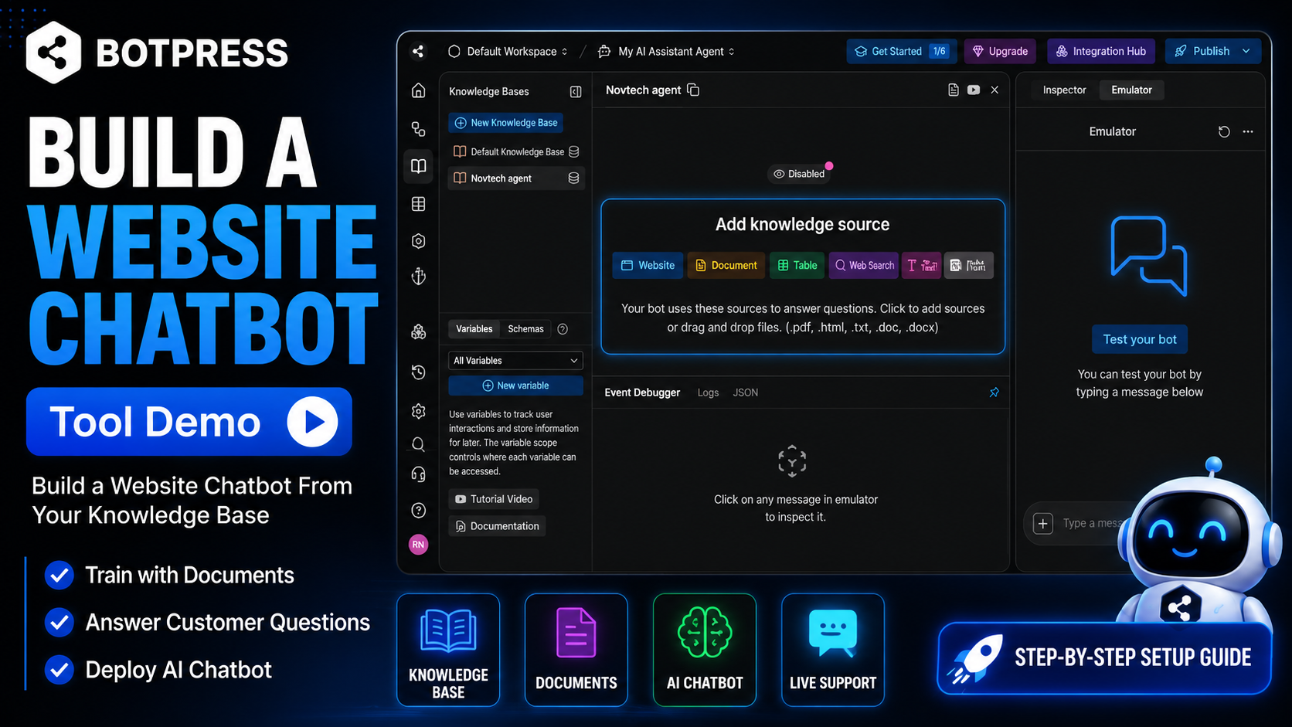Screen dimensions: 1292x727
Task: Click database icon beside Default Knowledge Base
Action: (573, 152)
